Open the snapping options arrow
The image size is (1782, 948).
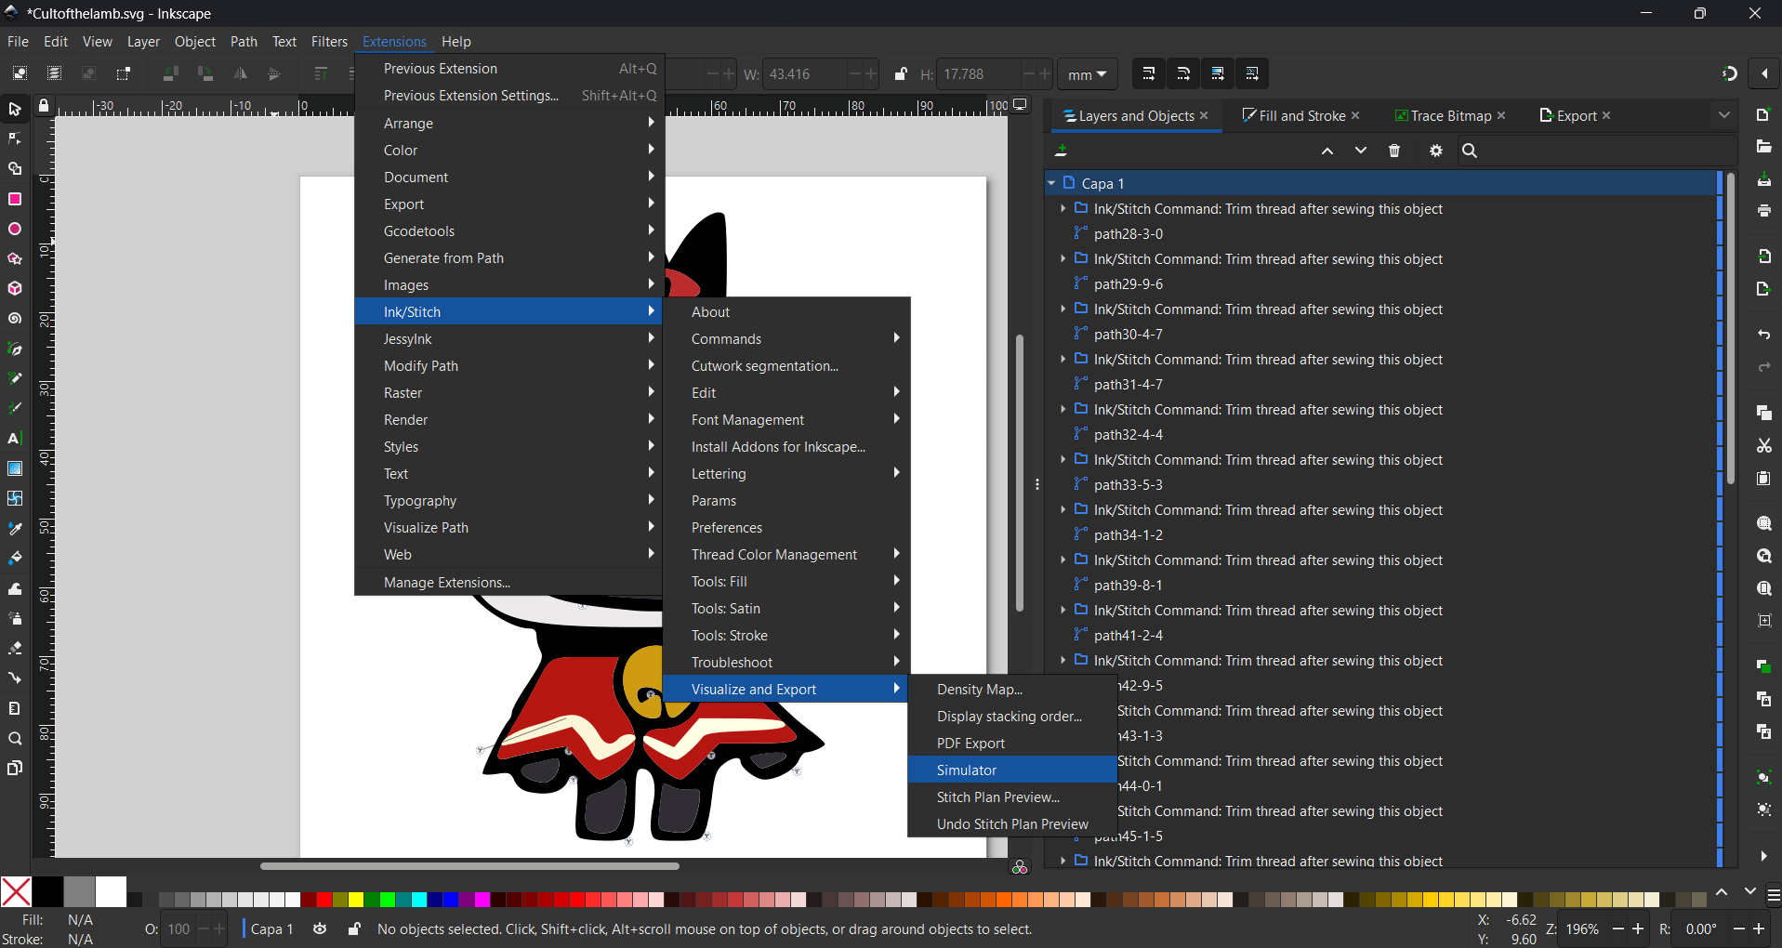pos(1764,74)
